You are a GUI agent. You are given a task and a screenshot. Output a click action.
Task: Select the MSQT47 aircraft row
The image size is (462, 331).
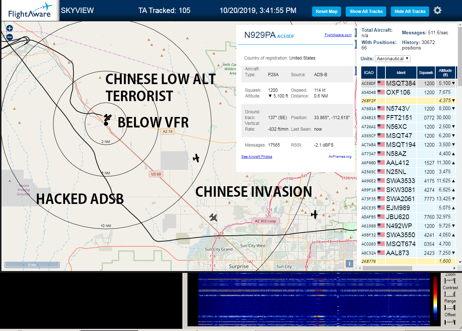[x=409, y=136]
